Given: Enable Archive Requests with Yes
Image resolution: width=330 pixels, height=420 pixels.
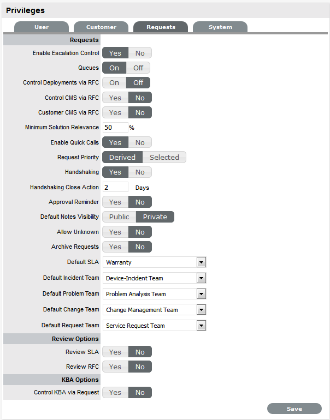Looking at the screenshot, I should pyautogui.click(x=115, y=247).
